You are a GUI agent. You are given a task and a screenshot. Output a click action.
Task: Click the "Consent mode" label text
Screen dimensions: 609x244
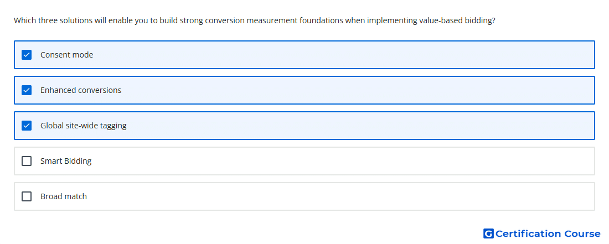(67, 55)
